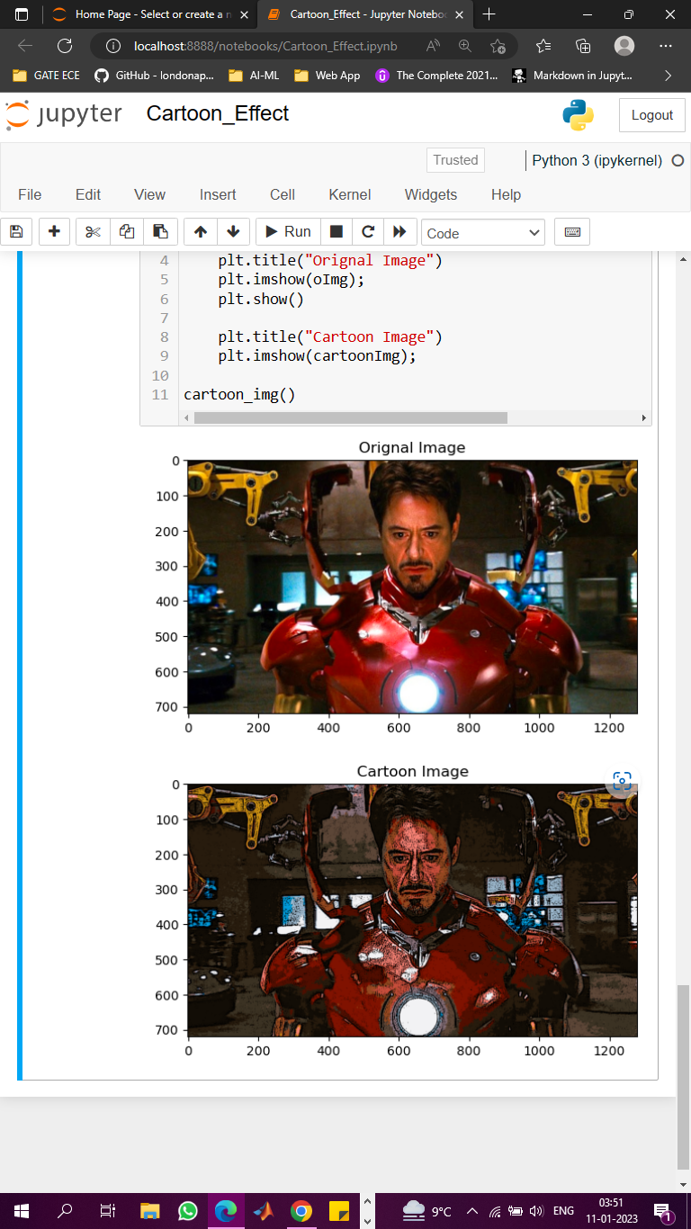691x1229 pixels.
Task: Paste cells below icon
Action: (160, 232)
